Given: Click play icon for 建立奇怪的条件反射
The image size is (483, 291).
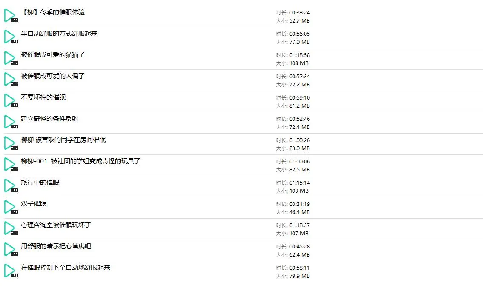Looking at the screenshot, I should coord(10,122).
